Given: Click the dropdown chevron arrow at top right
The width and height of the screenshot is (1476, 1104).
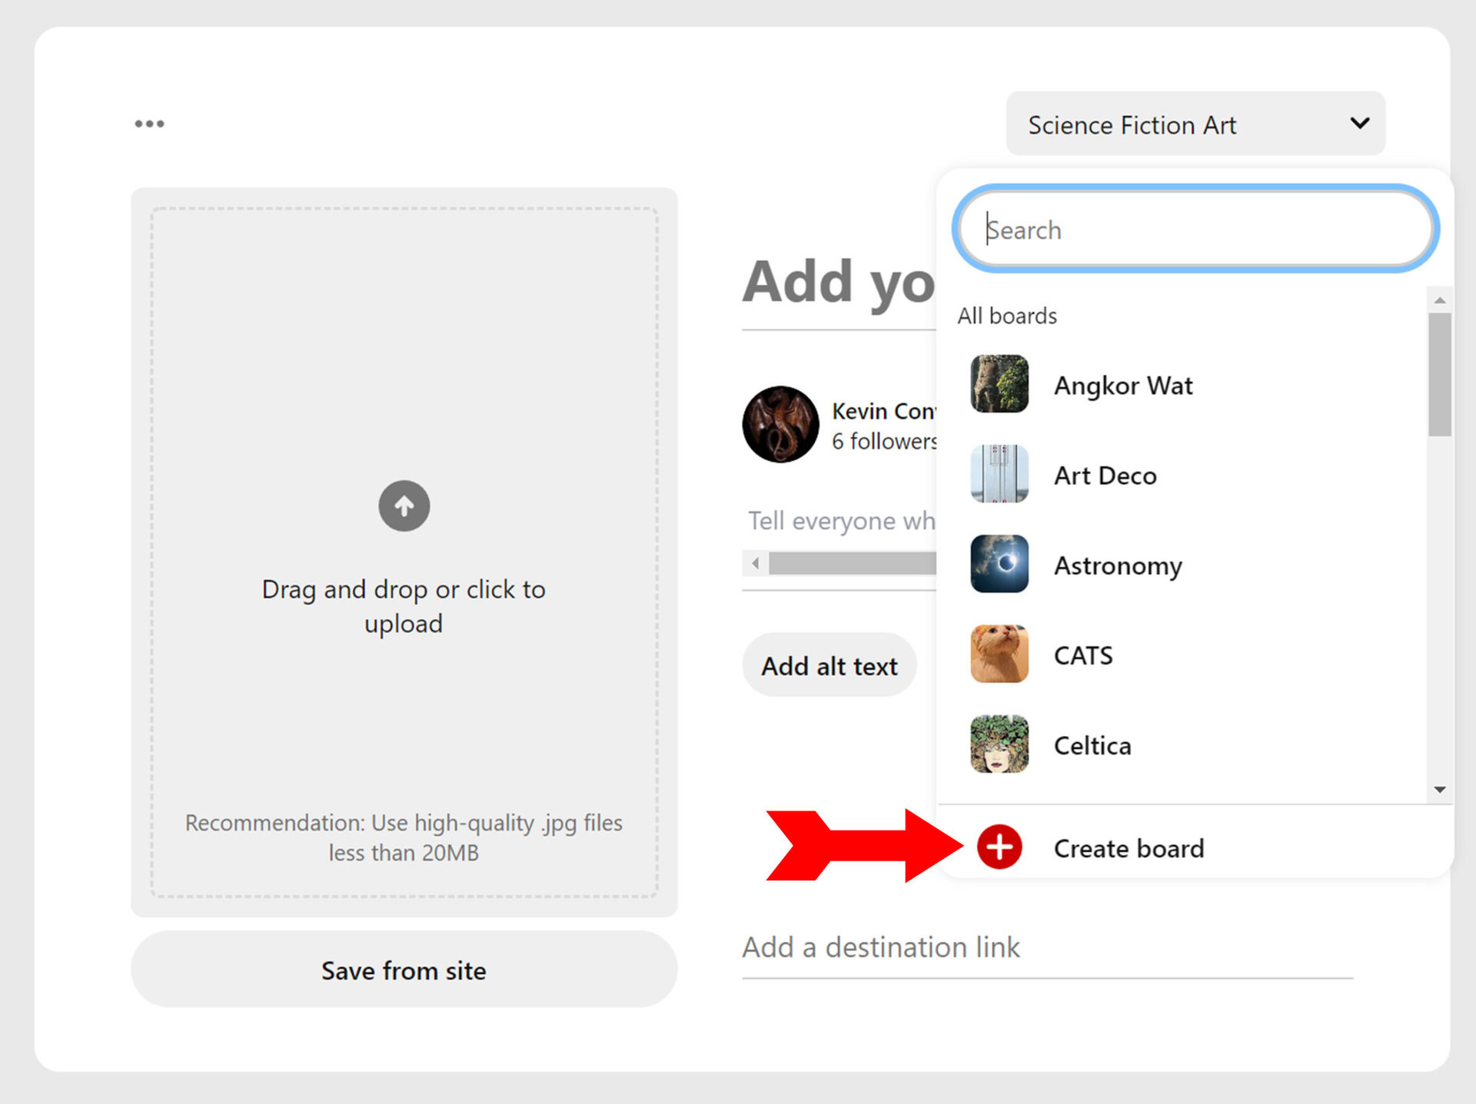Looking at the screenshot, I should pyautogui.click(x=1359, y=124).
